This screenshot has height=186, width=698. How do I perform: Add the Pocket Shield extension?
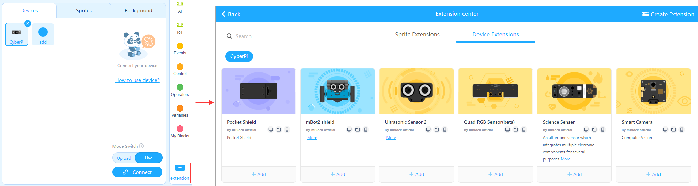point(259,174)
